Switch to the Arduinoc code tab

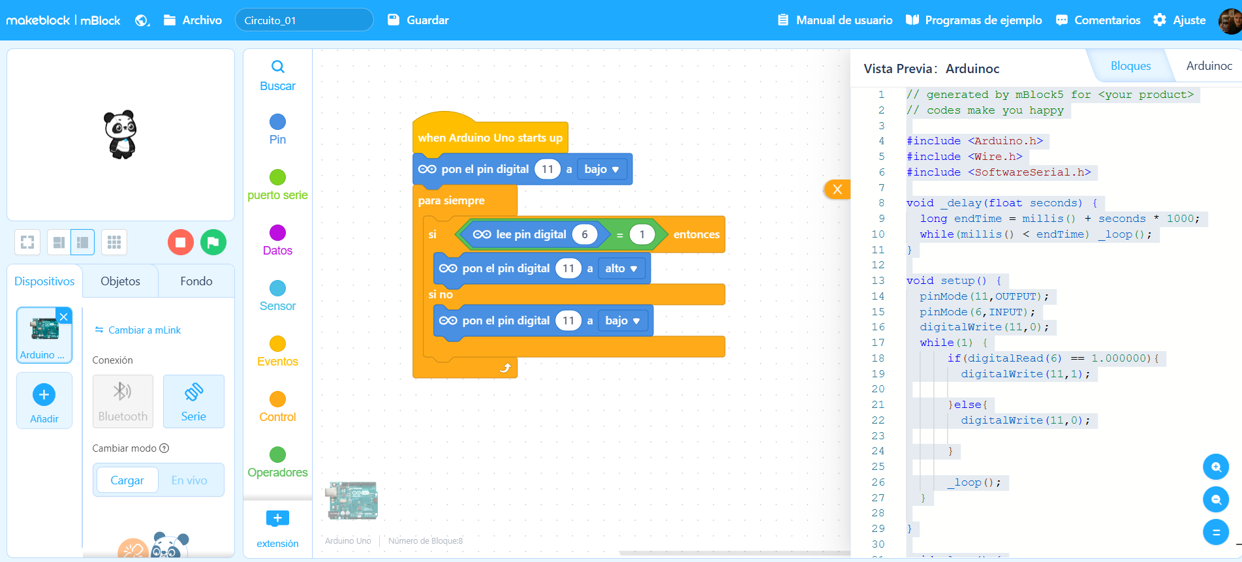(x=1209, y=66)
